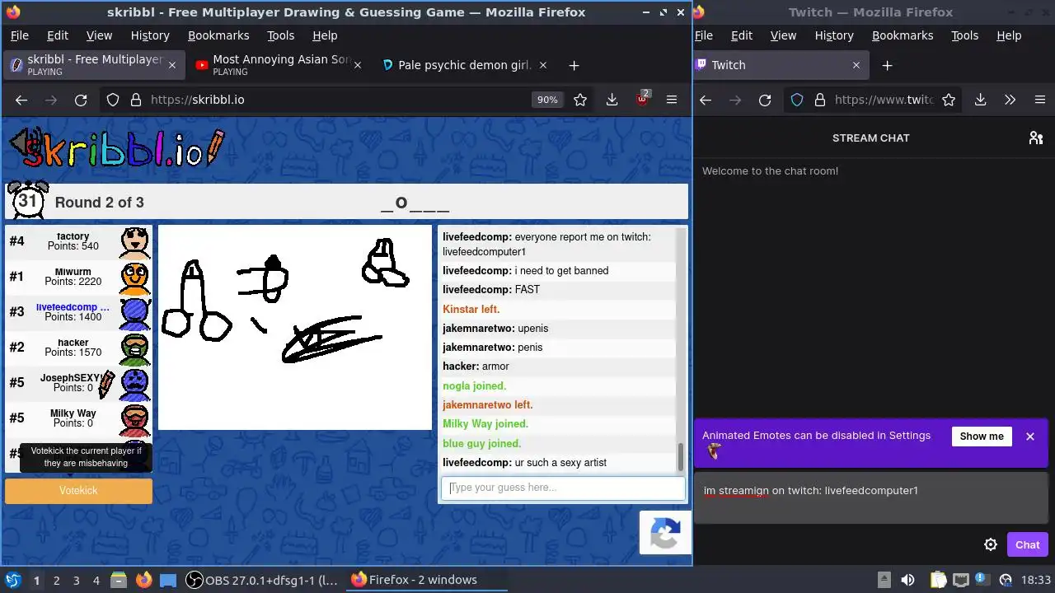Open Twitch chat settings gear

991,544
